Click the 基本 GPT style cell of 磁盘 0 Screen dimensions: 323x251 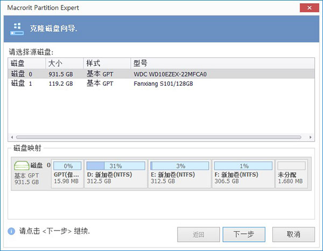[100, 74]
